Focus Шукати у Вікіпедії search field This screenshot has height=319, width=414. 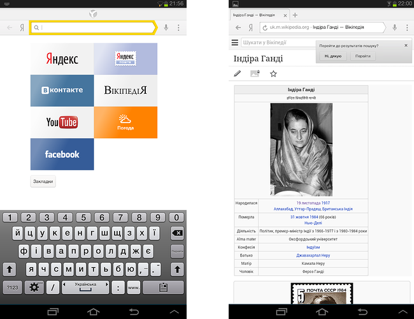click(278, 43)
